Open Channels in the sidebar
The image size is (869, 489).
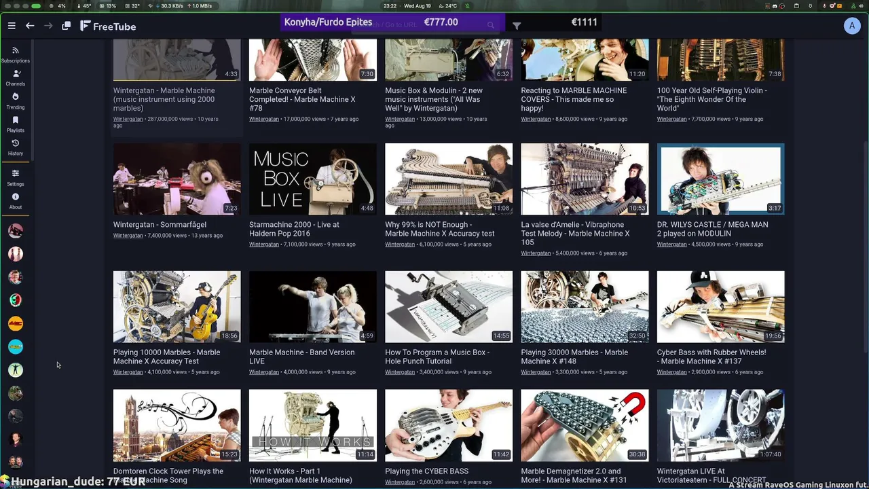click(x=16, y=77)
